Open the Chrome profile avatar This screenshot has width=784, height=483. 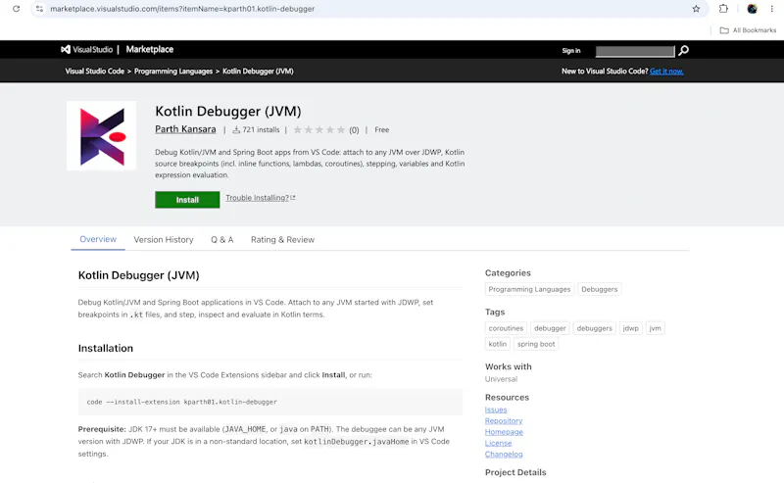752,9
